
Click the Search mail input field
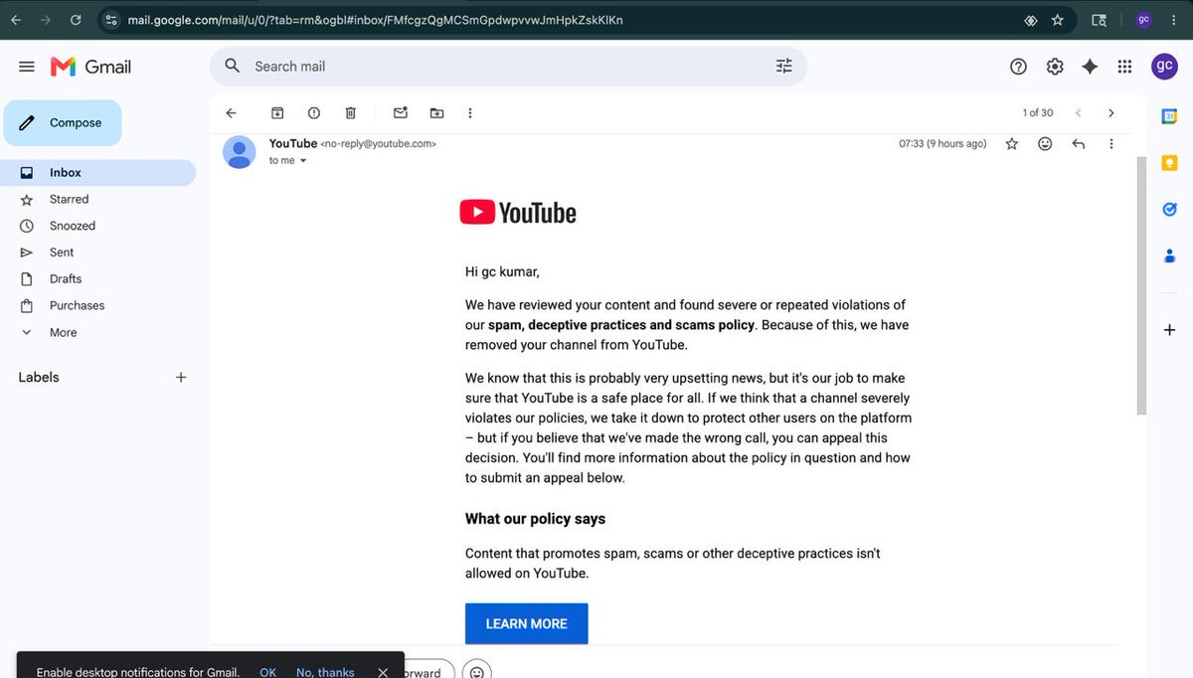point(507,67)
